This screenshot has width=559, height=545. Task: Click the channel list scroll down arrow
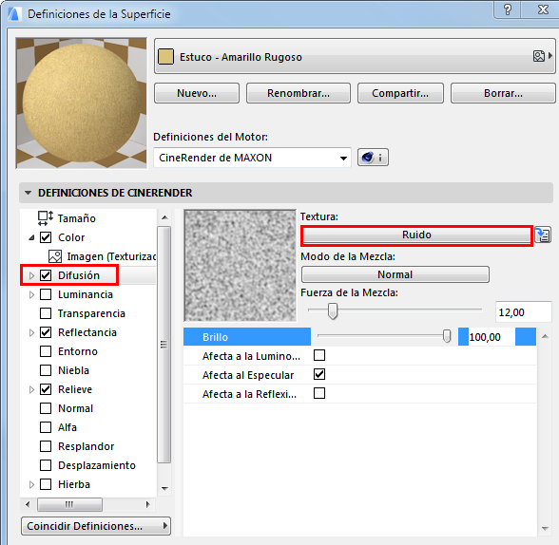tap(164, 488)
